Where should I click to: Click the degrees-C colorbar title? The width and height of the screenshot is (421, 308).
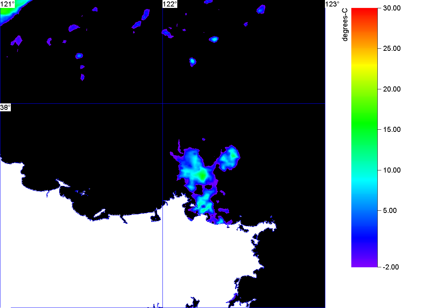345,24
